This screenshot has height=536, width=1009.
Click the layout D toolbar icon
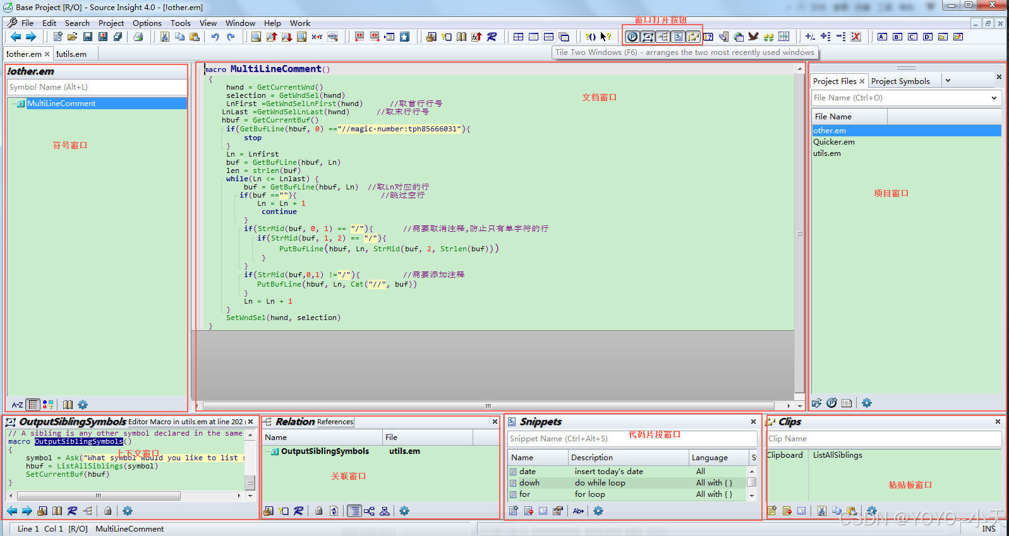pyautogui.click(x=927, y=37)
